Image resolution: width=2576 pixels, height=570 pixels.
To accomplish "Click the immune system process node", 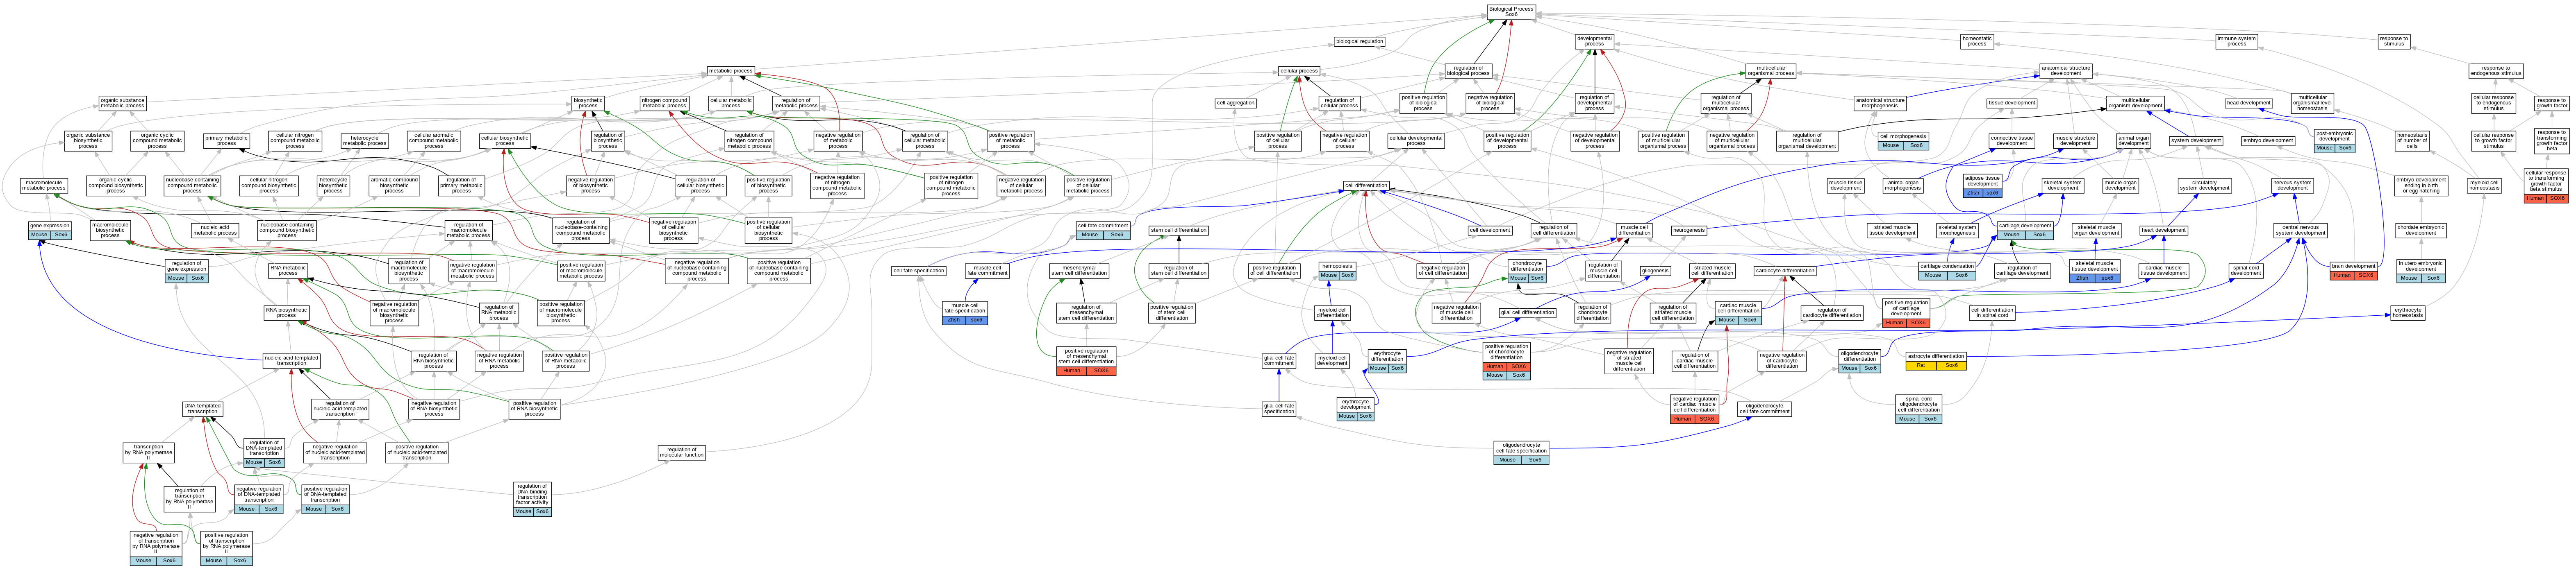I will pos(2236,41).
